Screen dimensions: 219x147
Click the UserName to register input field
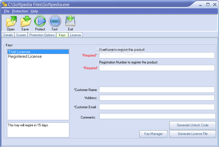[x=157, y=55]
